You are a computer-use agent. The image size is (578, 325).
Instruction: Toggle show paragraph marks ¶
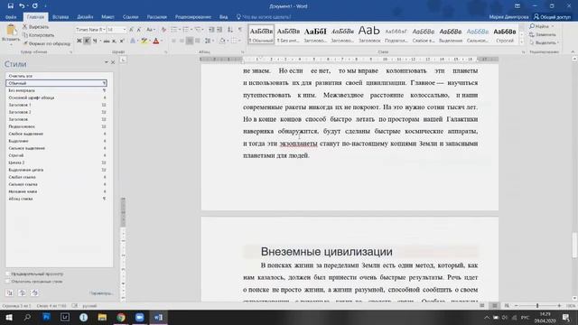[240, 30]
